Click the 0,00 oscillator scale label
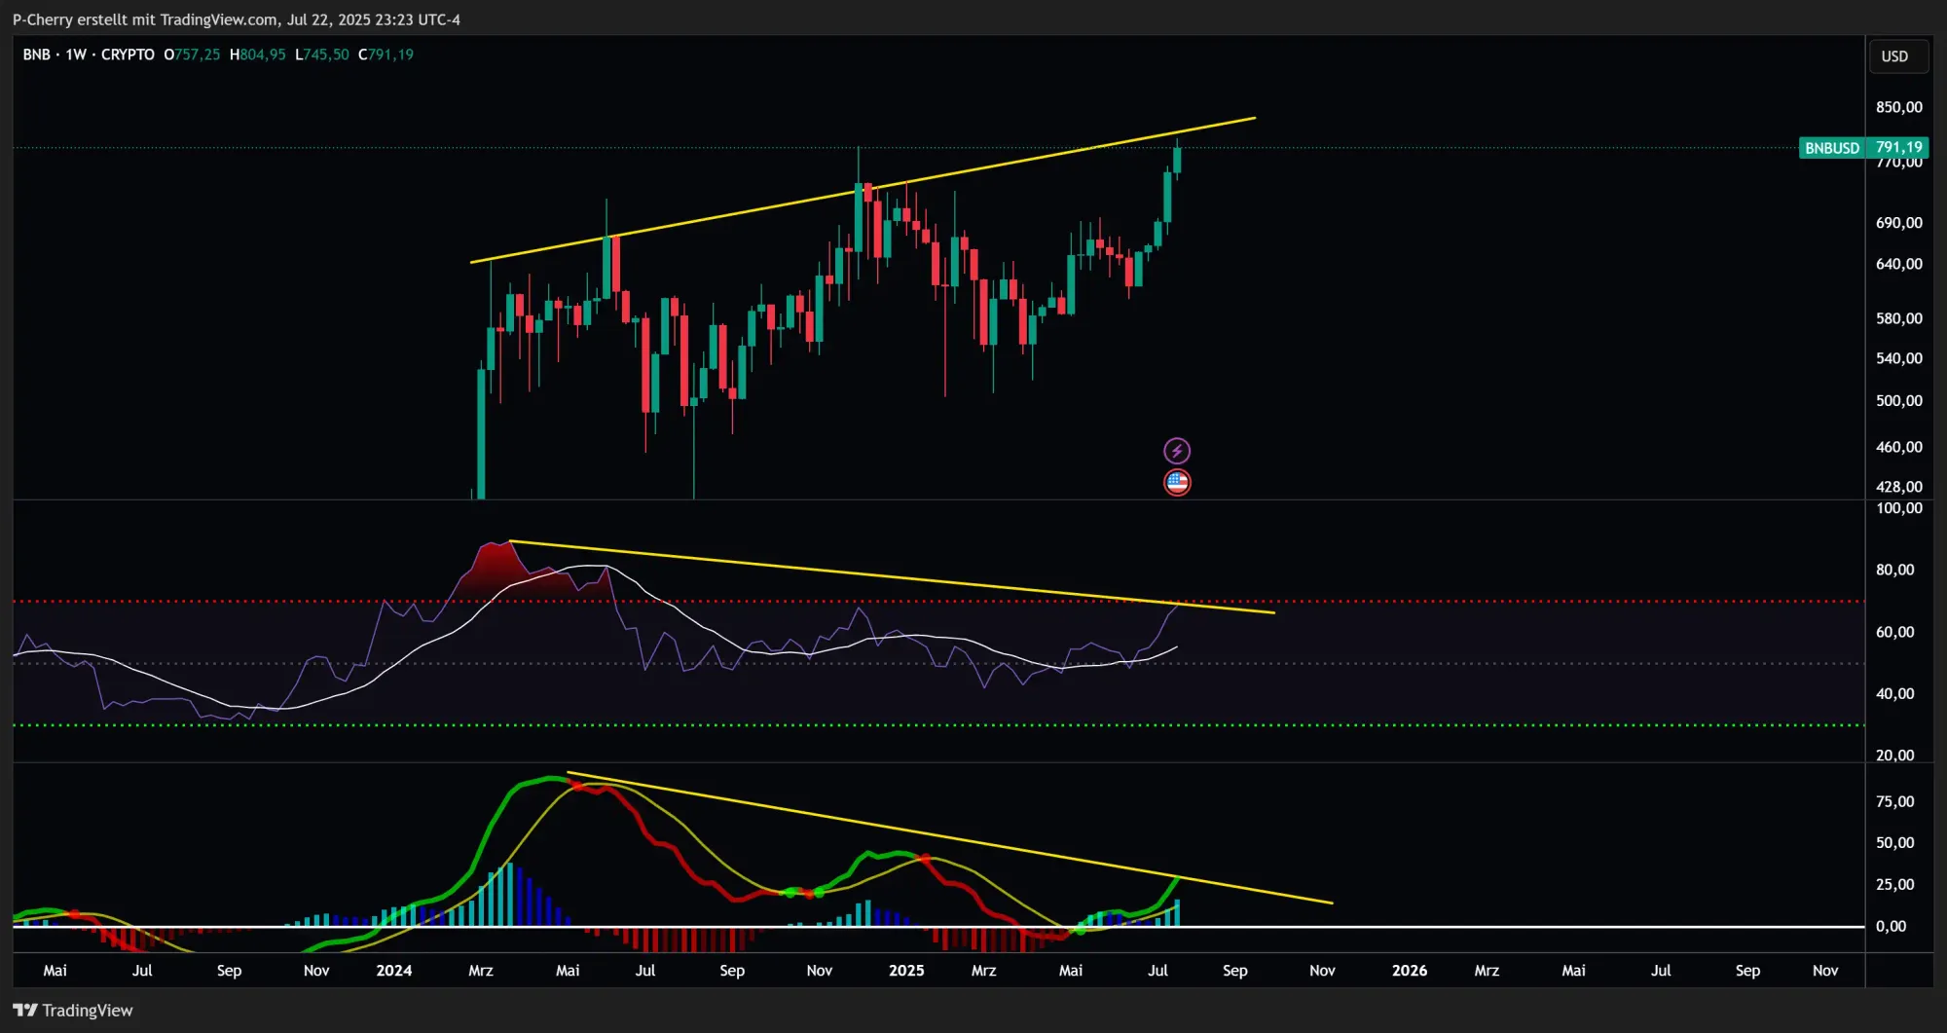The height and width of the screenshot is (1033, 1947). [x=1891, y=927]
